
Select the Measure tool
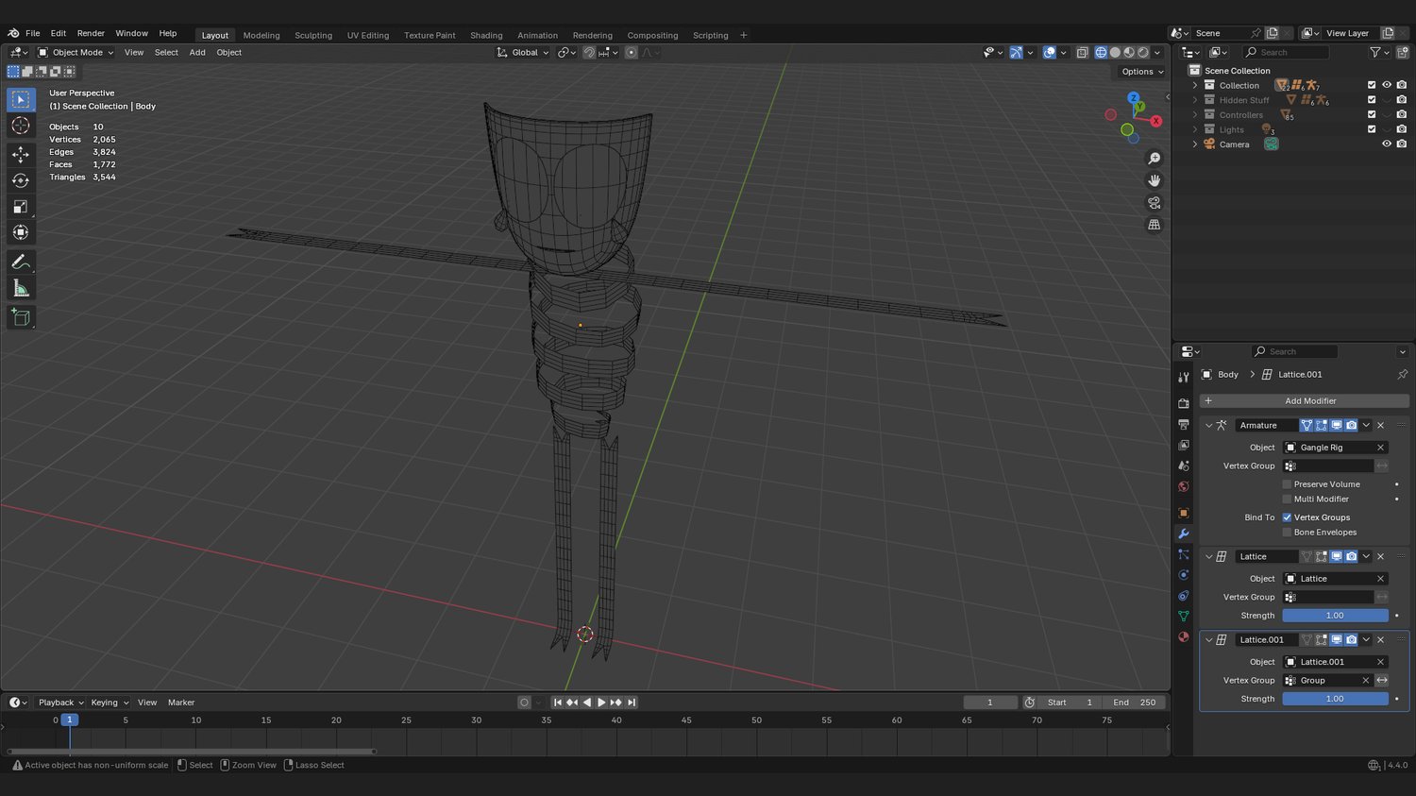point(21,288)
